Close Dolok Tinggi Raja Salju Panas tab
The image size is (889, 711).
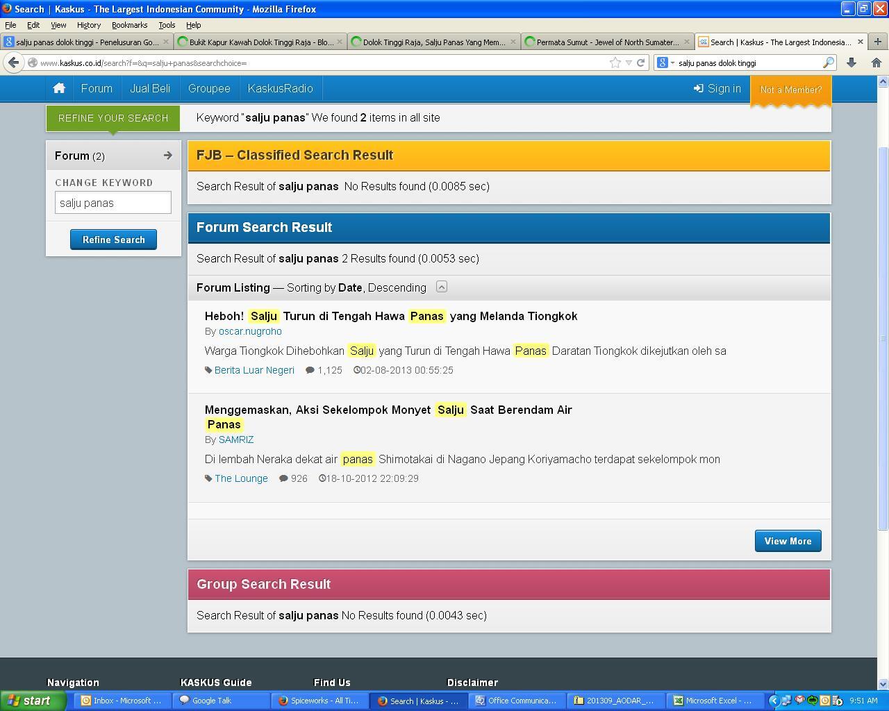[x=513, y=42]
